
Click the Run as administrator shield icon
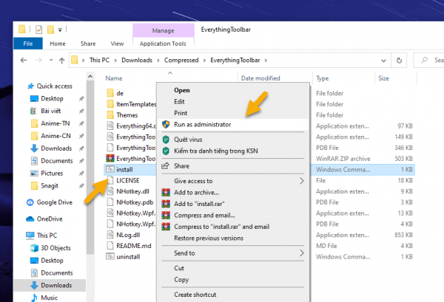(166, 124)
